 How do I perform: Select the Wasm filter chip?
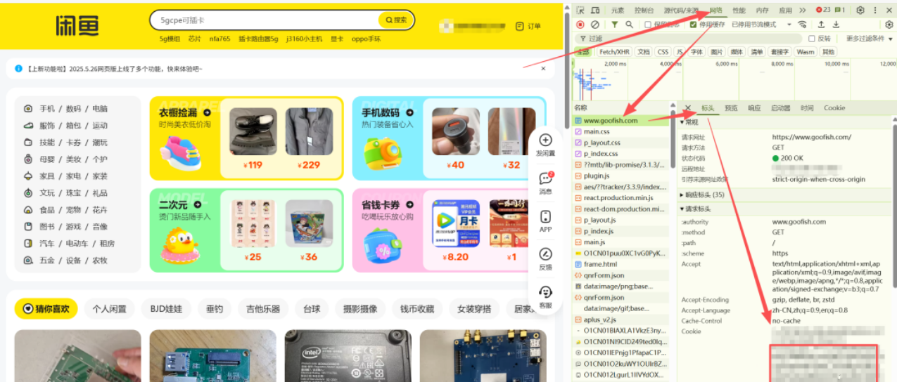806,52
